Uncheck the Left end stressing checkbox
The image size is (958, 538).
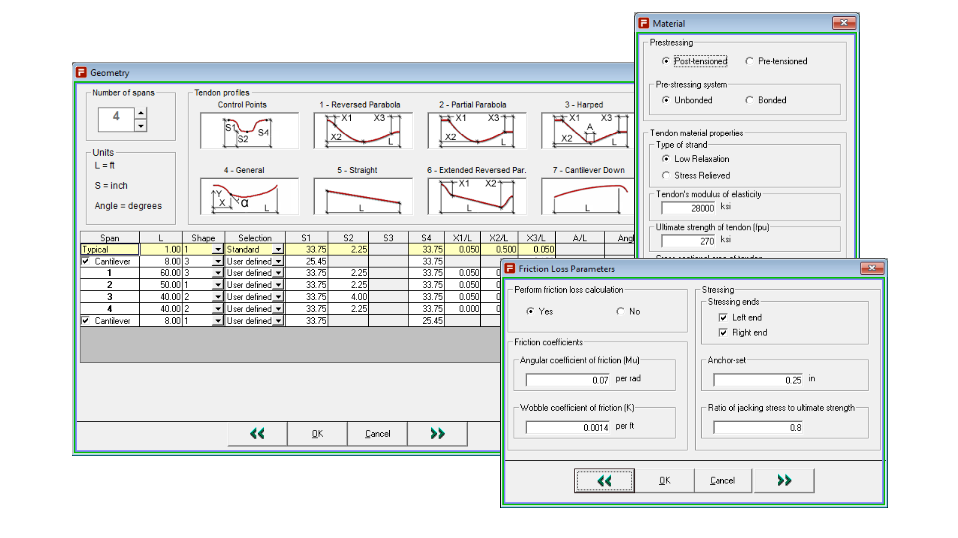click(723, 318)
